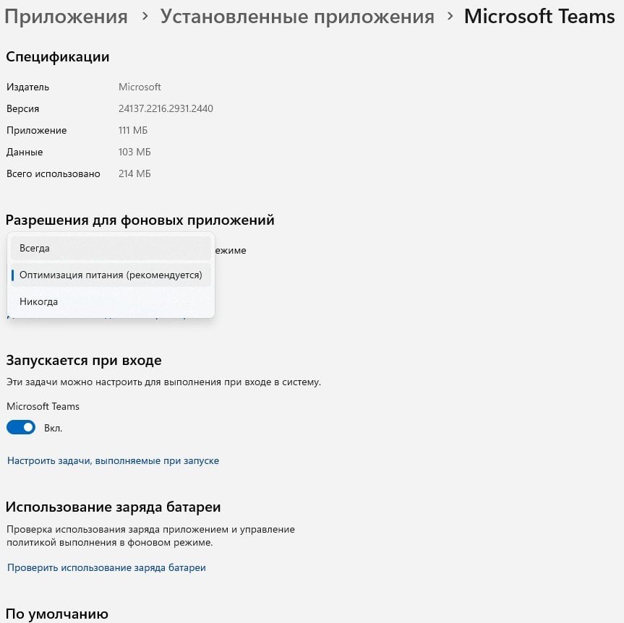Click the Использование заряда батареи heading
The height and width of the screenshot is (623, 624).
point(114,507)
